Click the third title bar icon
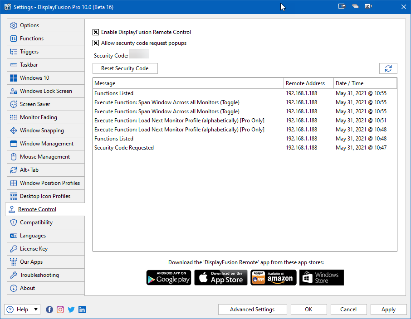Viewport: 411px width, 319px height. pos(368,6)
